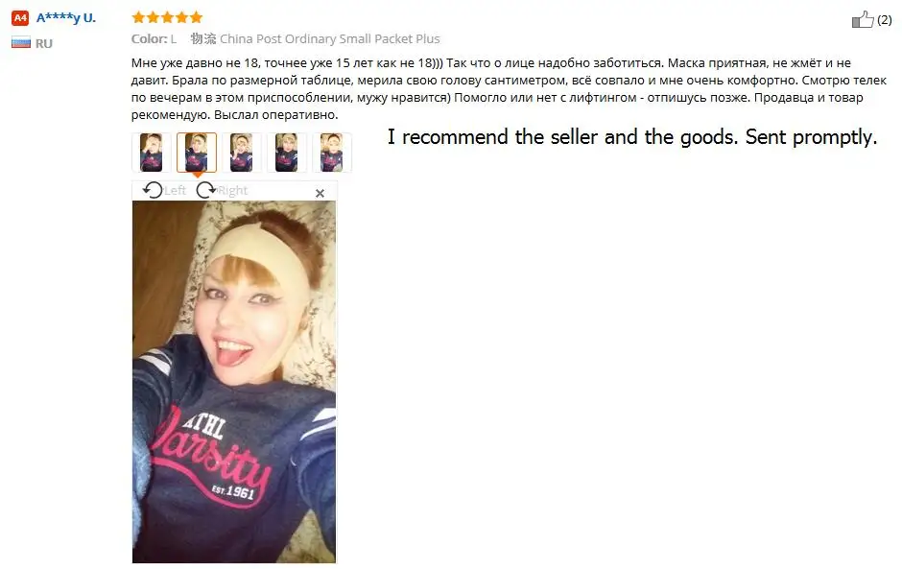Select the highlighted second review thumbnail
Screen dimensions: 902x569
(x=197, y=153)
